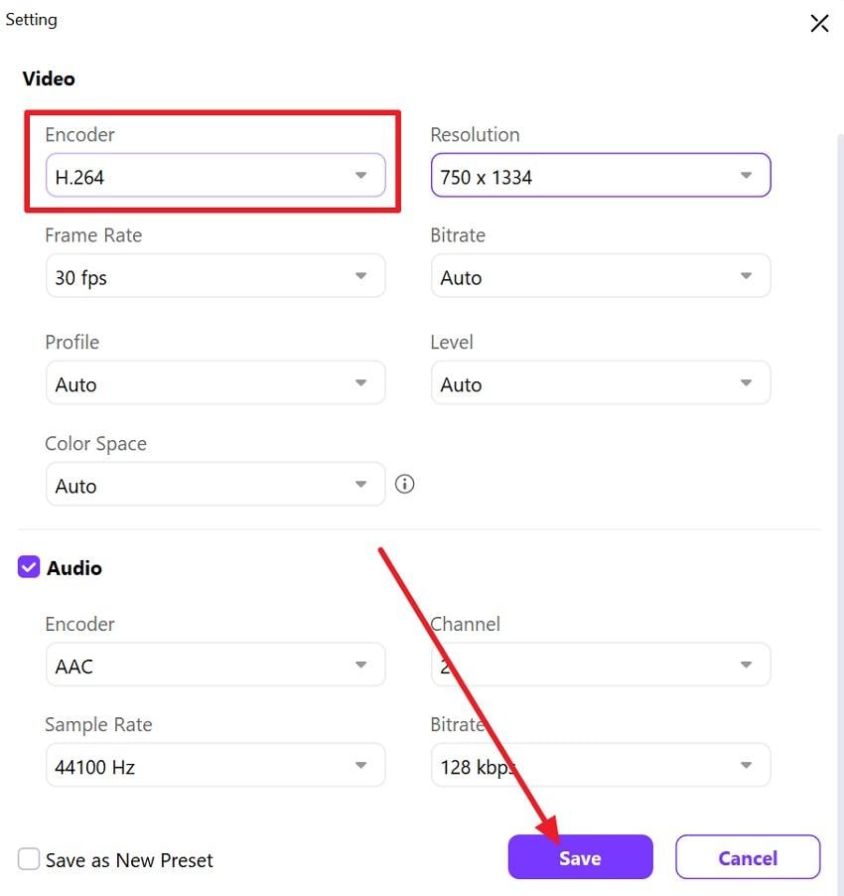
Task: Click the Cancel button
Action: (748, 856)
